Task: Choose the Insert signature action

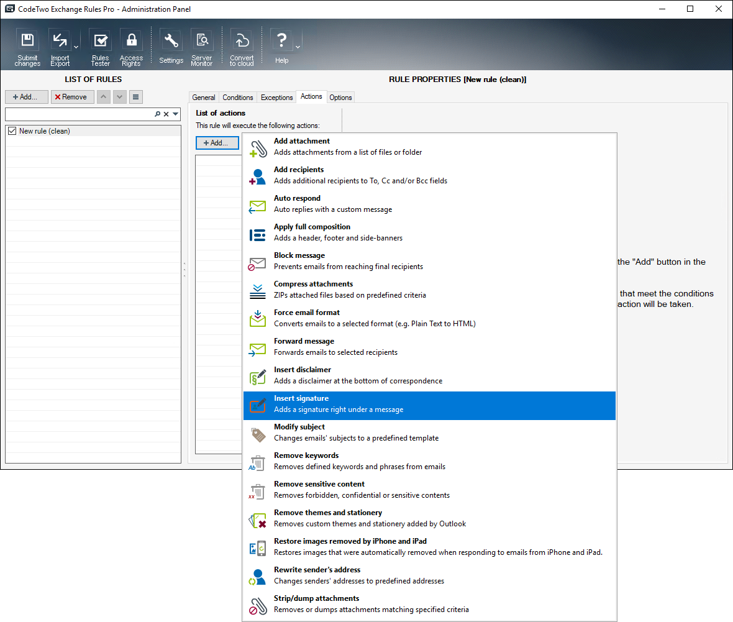Action: click(x=429, y=406)
